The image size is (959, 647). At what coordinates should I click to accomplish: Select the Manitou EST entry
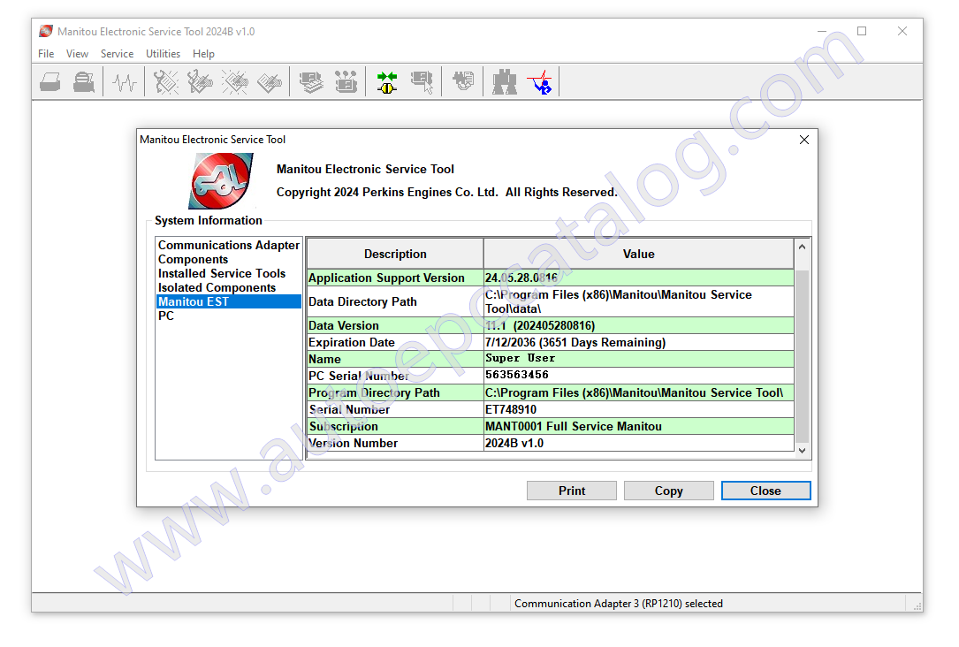coord(229,301)
